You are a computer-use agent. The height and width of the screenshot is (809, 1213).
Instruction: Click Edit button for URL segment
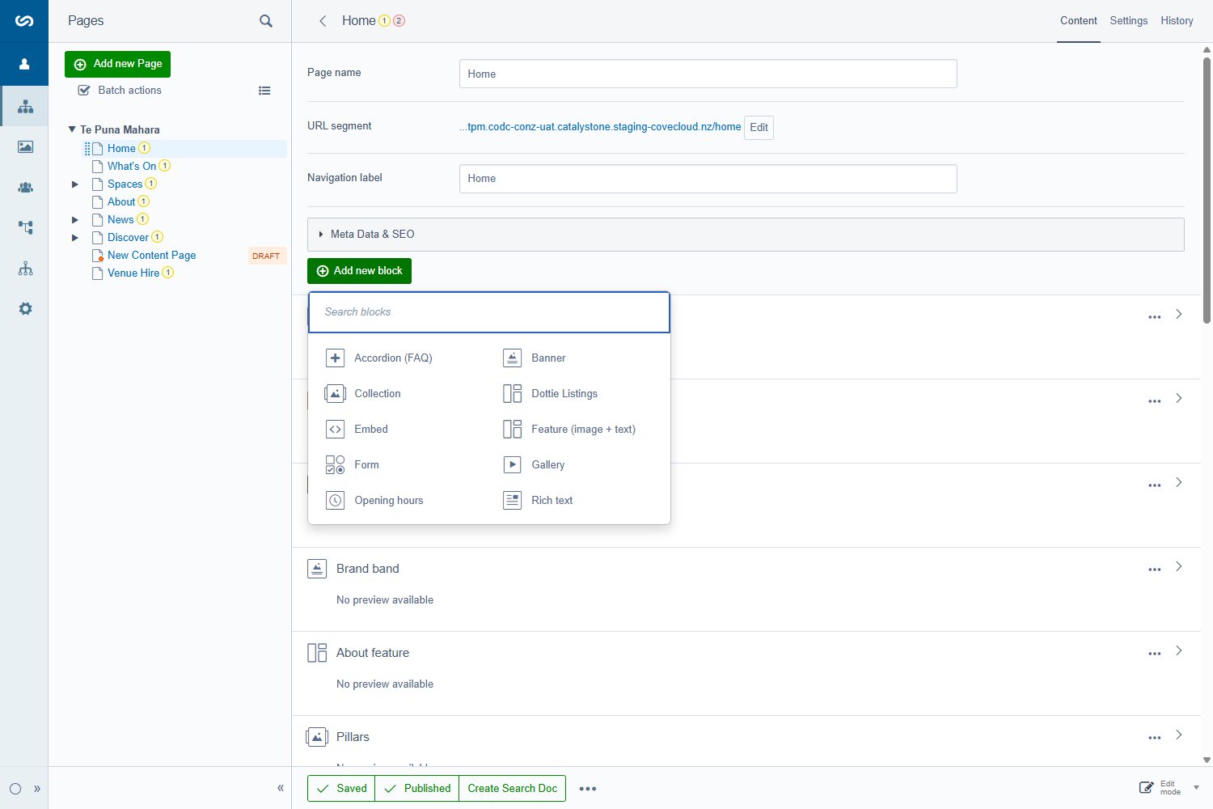(759, 127)
